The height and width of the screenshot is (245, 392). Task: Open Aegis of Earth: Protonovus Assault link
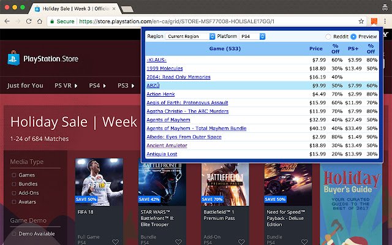point(187,102)
